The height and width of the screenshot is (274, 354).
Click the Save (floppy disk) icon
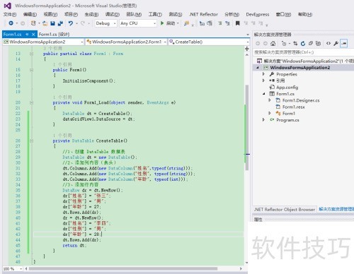pos(52,23)
